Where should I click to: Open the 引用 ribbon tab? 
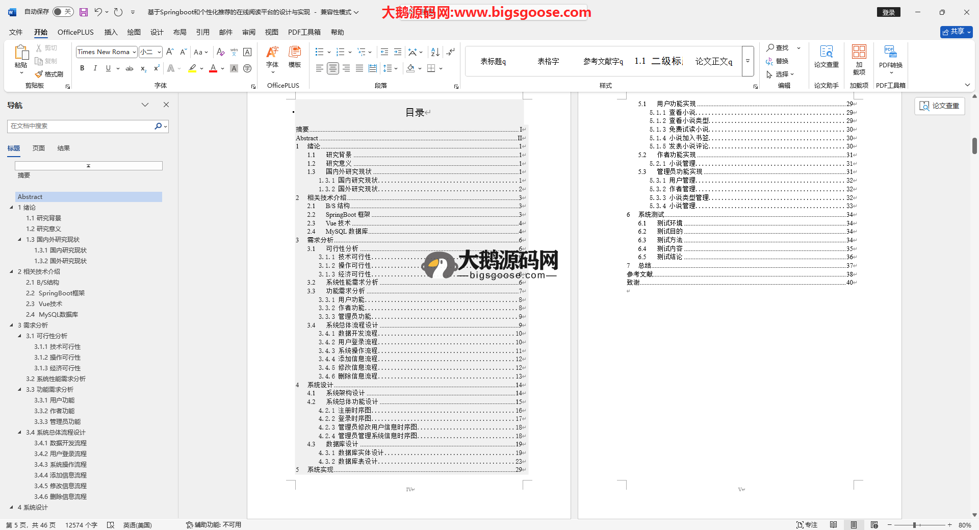point(202,32)
